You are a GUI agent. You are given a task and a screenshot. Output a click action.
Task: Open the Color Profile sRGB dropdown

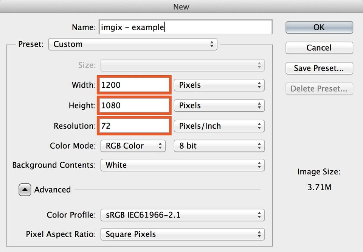click(183, 215)
